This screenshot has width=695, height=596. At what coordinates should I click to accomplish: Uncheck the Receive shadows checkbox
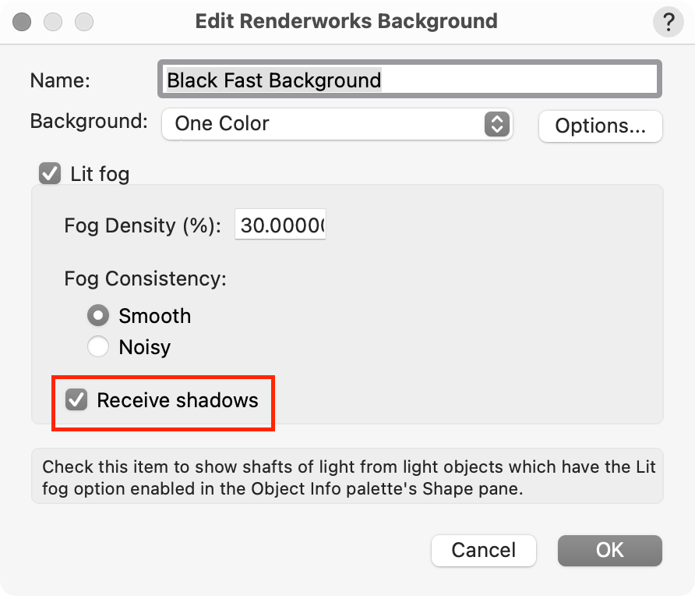[x=76, y=400]
